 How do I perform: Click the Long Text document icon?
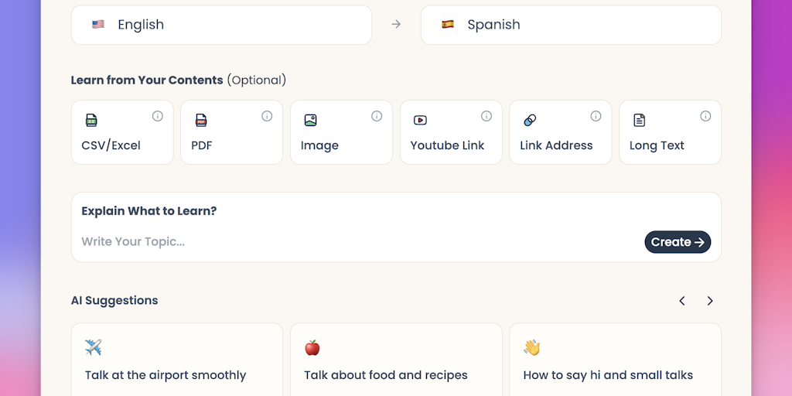[640, 121]
